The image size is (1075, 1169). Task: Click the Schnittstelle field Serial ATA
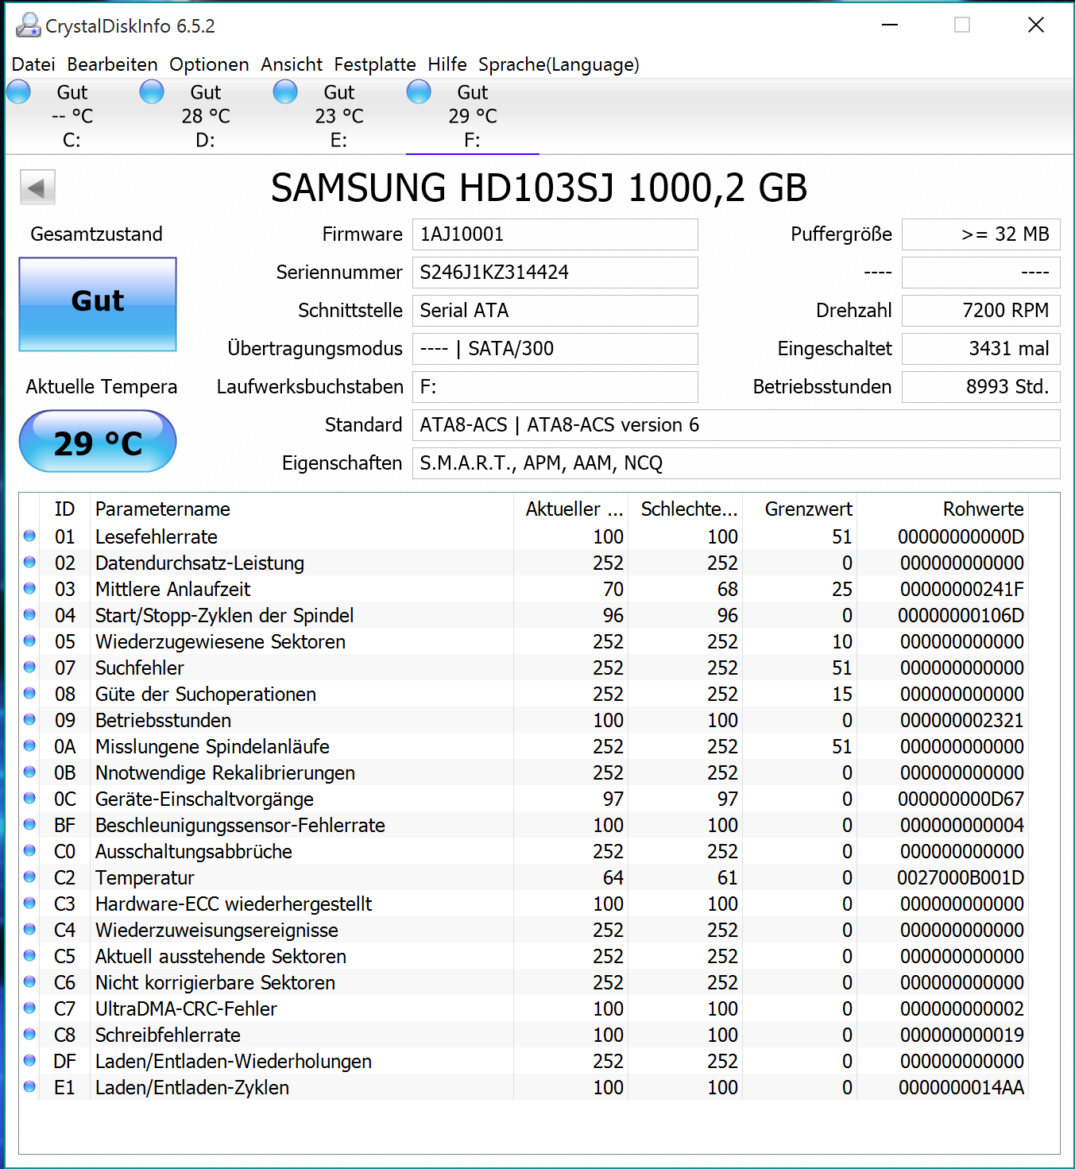[x=555, y=311]
